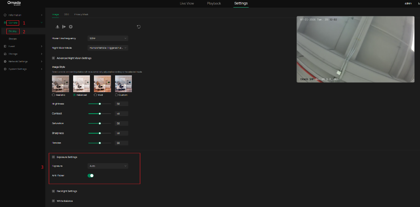Screen dimensions: 420x207
Task: Collapse the Camera menu chevron
Action: click(42, 23)
